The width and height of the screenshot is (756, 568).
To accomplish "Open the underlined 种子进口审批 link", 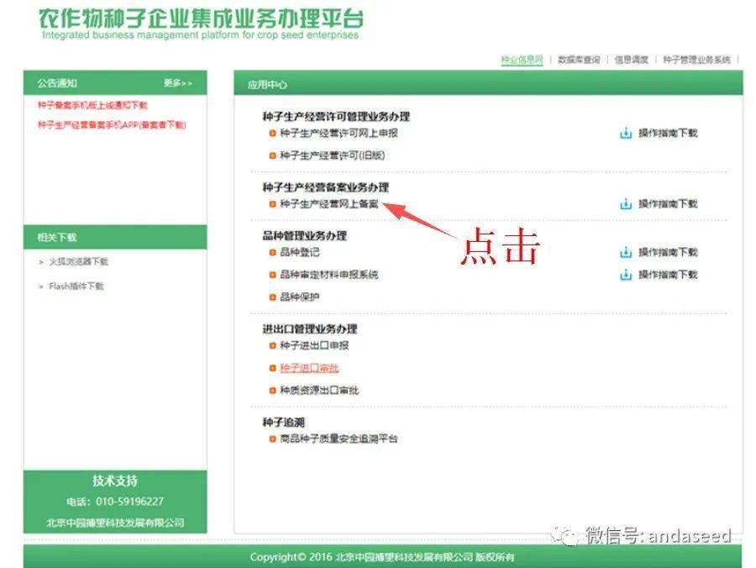I will (309, 368).
